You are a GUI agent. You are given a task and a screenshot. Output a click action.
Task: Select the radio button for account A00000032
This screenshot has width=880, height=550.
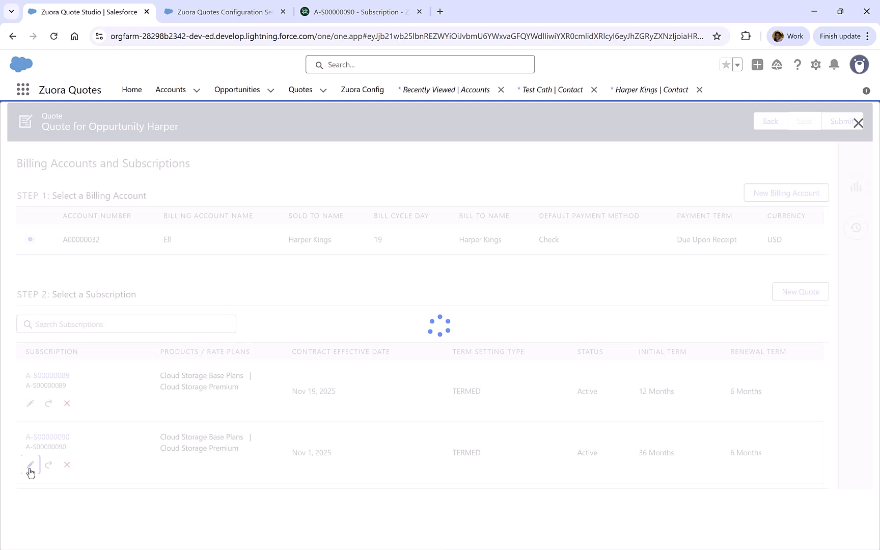pyautogui.click(x=30, y=239)
